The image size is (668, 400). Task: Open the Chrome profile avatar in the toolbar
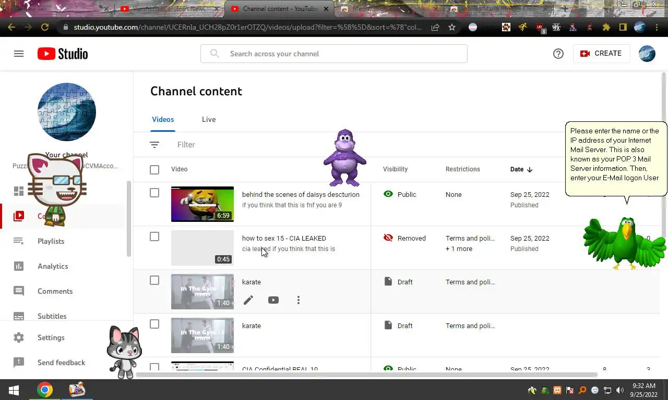tap(640, 27)
